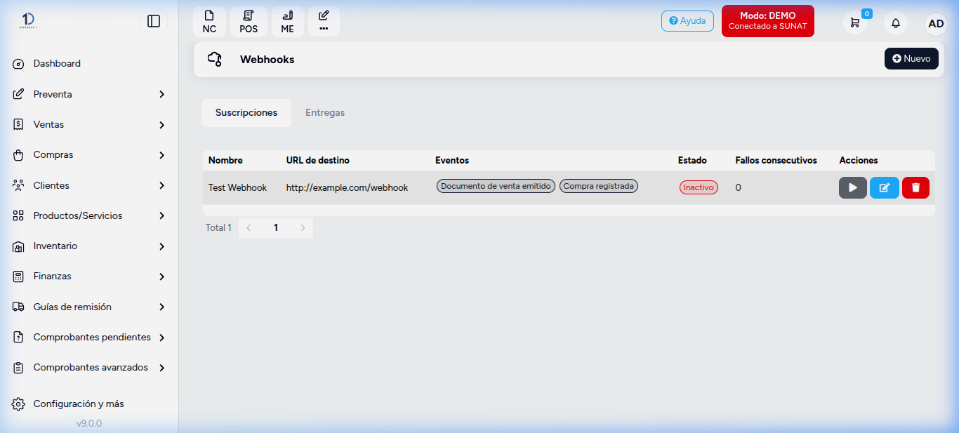The width and height of the screenshot is (959, 433).
Task: Open the POS shortcut
Action: 249,22
